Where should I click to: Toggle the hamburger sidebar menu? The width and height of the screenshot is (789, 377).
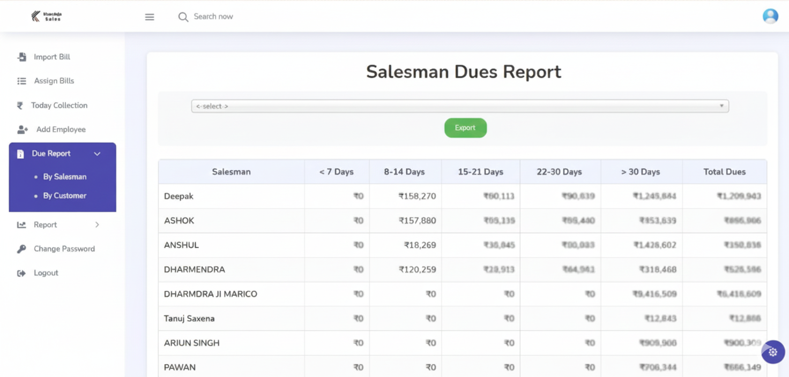150,17
